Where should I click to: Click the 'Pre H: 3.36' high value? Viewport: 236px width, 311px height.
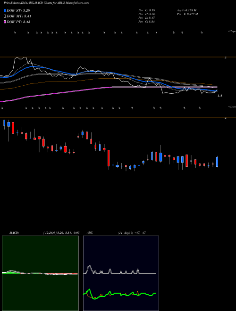(x=147, y=14)
